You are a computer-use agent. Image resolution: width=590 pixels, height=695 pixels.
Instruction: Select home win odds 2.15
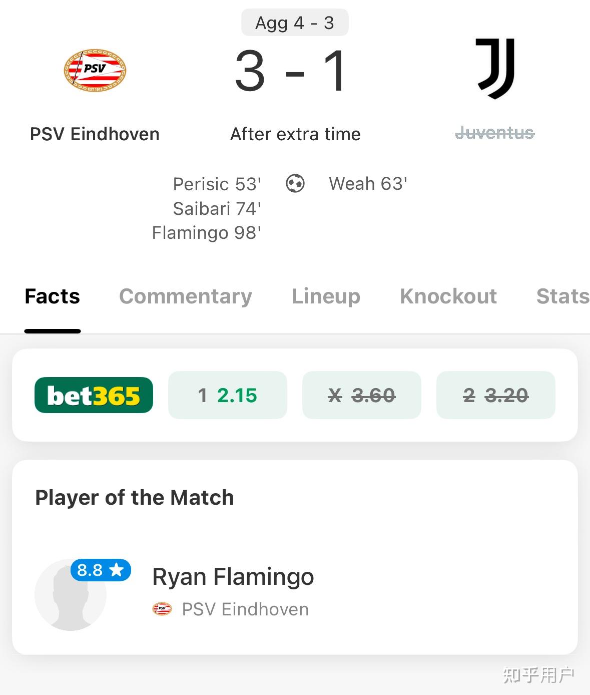point(228,395)
